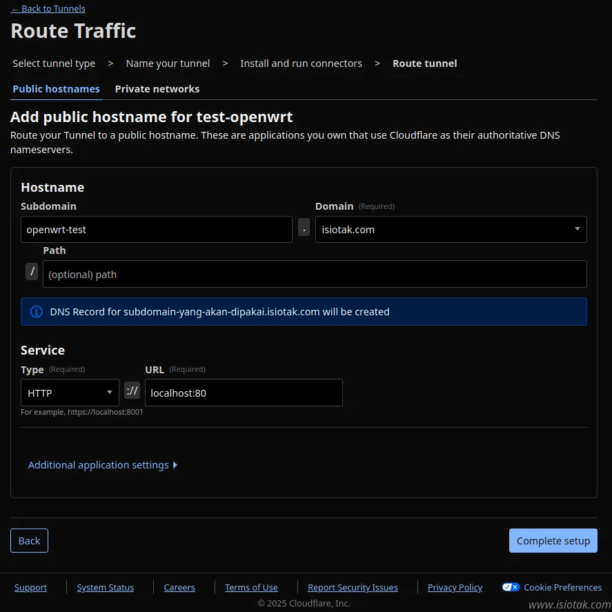Click the Domain dropdown arrow
The height and width of the screenshot is (612, 612).
pyautogui.click(x=577, y=228)
